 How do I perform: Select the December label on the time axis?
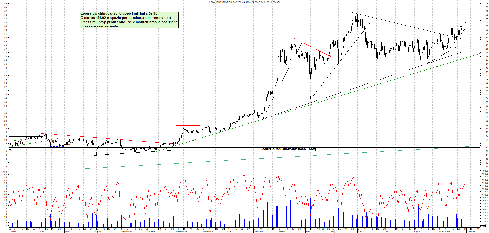point(208,232)
